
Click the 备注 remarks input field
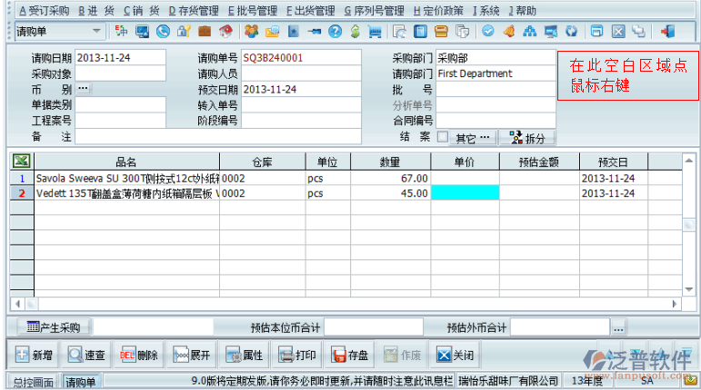point(217,136)
